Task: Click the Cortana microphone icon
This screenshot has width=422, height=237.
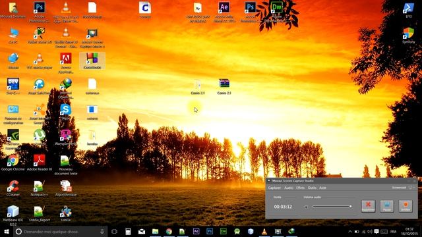Action: [x=102, y=231]
